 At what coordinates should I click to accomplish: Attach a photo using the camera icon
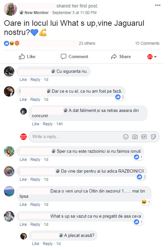[x=135, y=137]
